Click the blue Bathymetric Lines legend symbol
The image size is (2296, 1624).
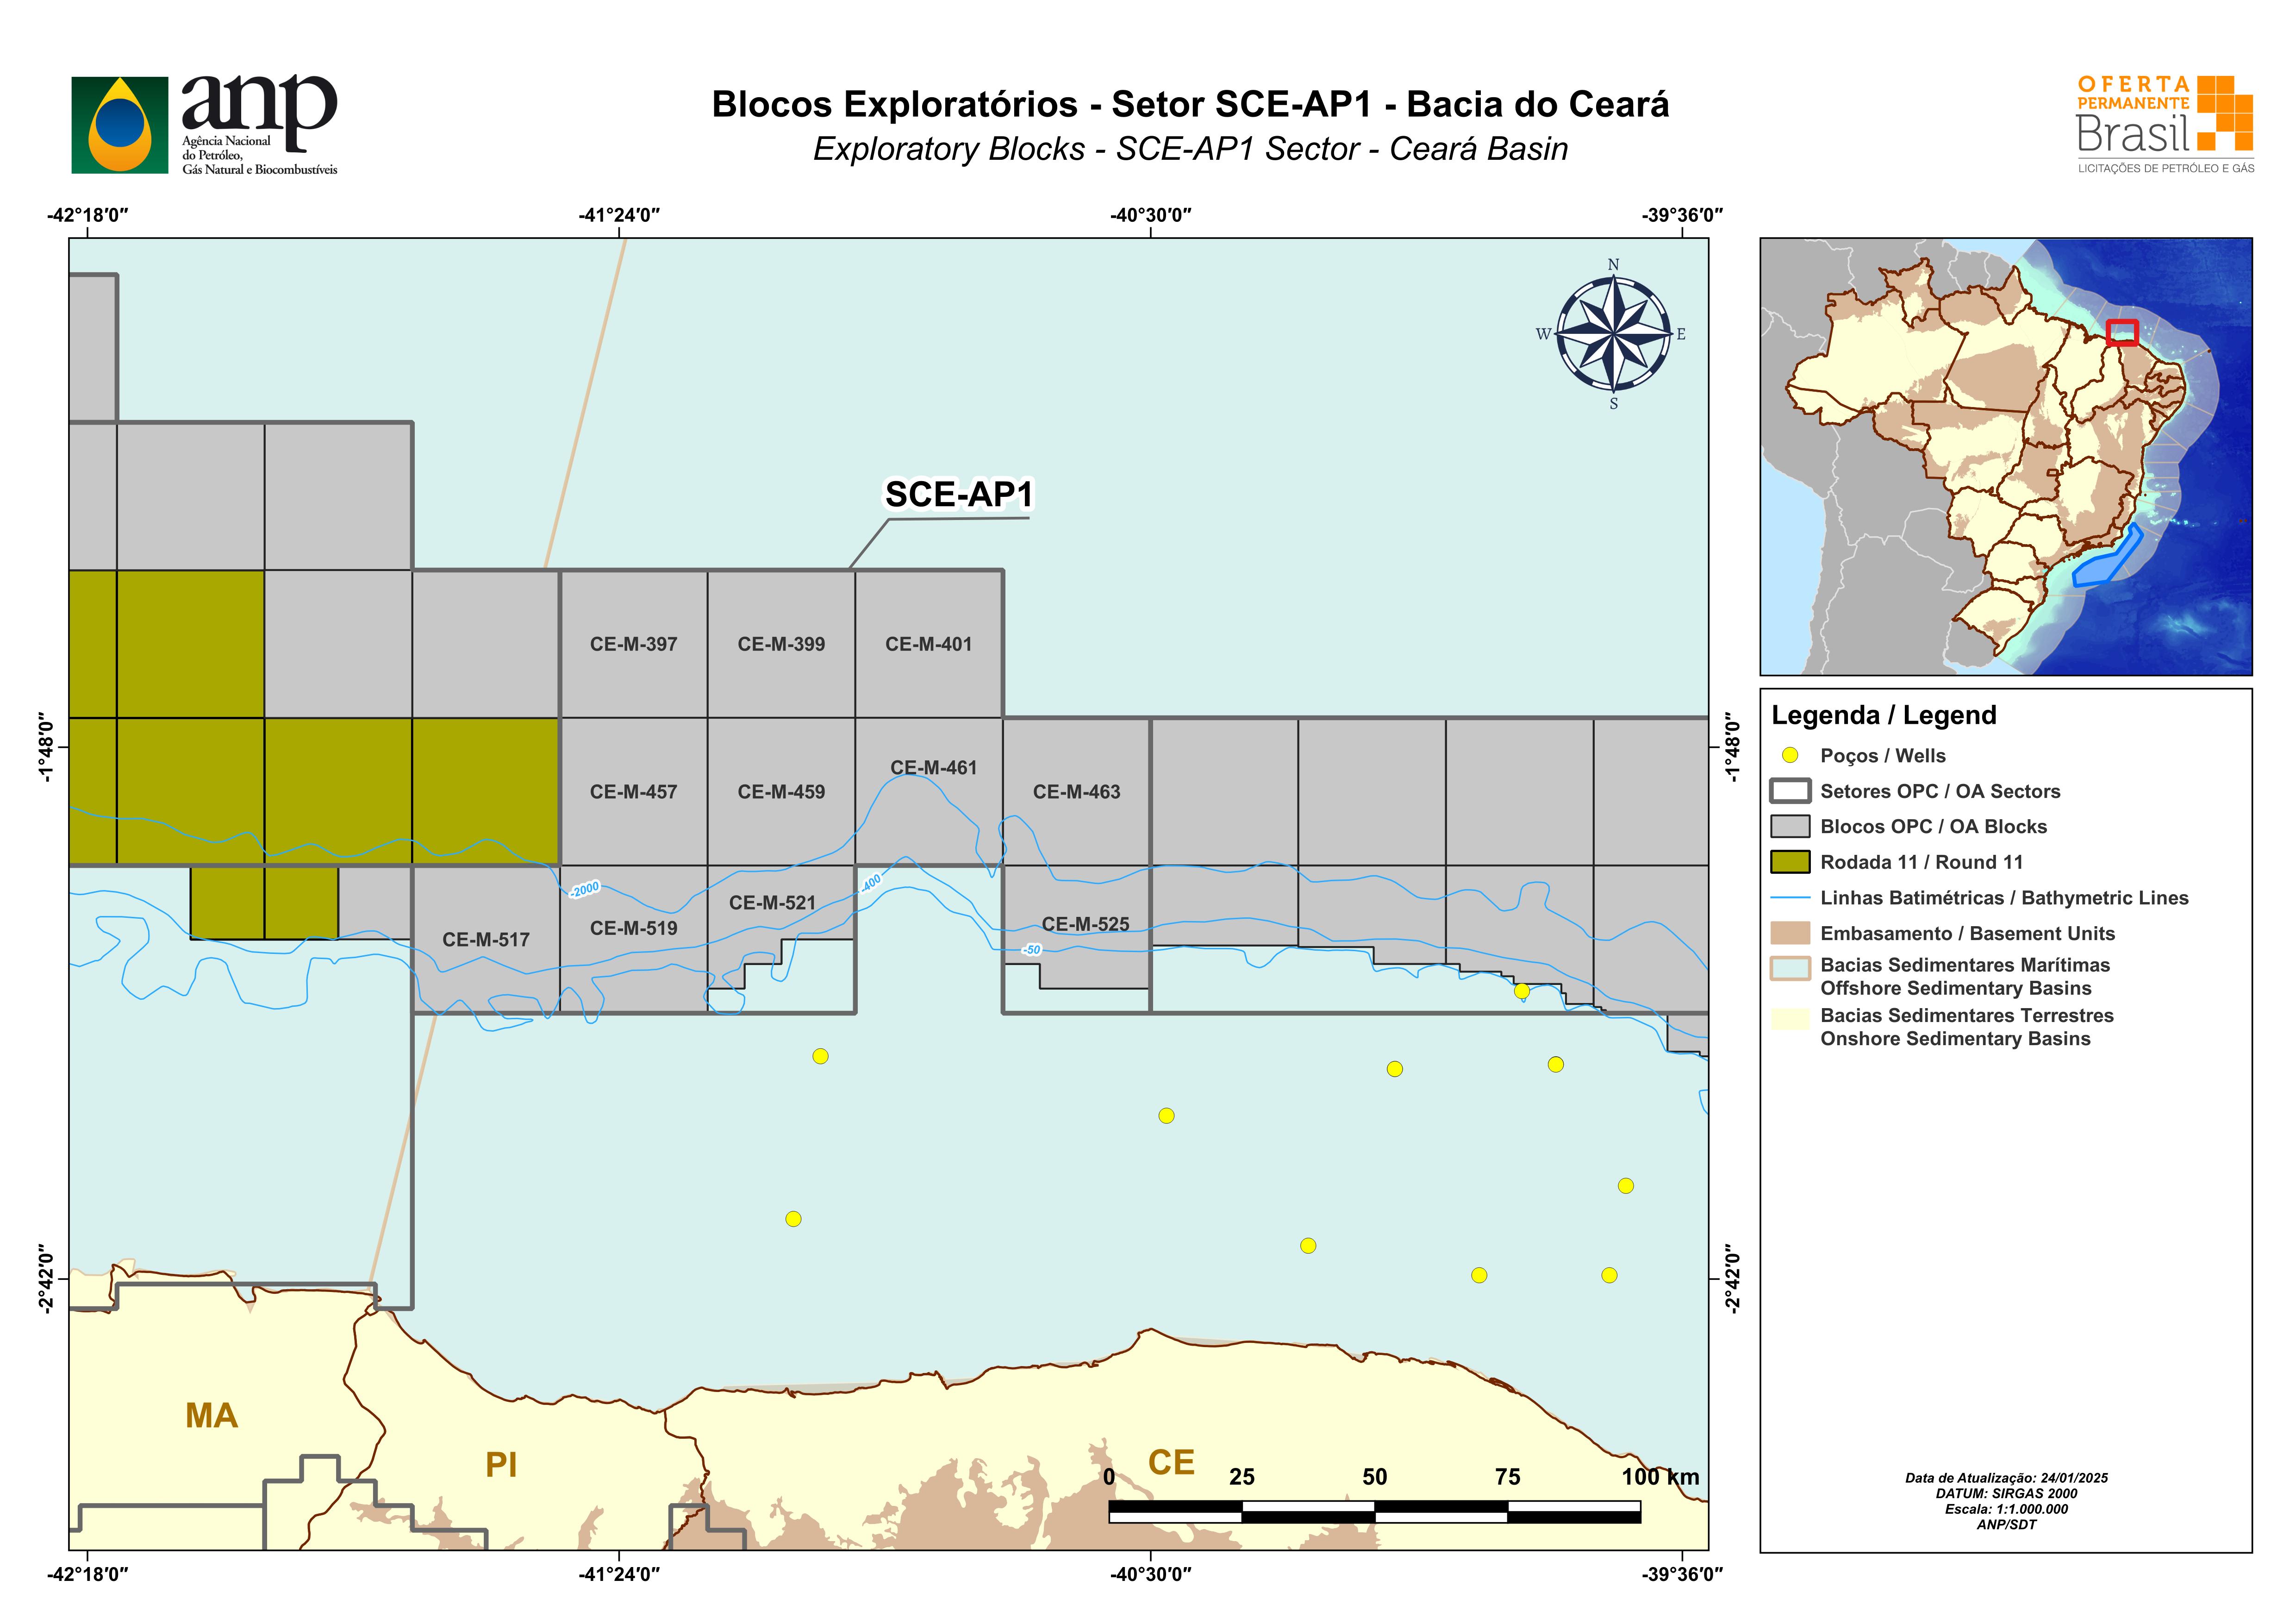1789,897
